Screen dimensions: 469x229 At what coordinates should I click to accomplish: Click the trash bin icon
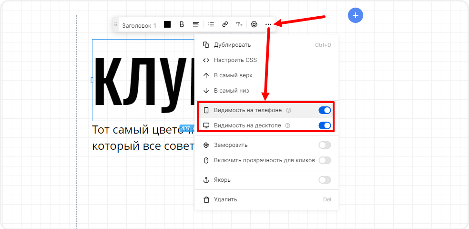point(206,200)
